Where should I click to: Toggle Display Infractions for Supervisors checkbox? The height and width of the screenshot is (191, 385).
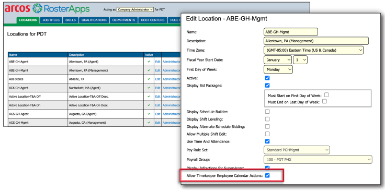(x=267, y=168)
